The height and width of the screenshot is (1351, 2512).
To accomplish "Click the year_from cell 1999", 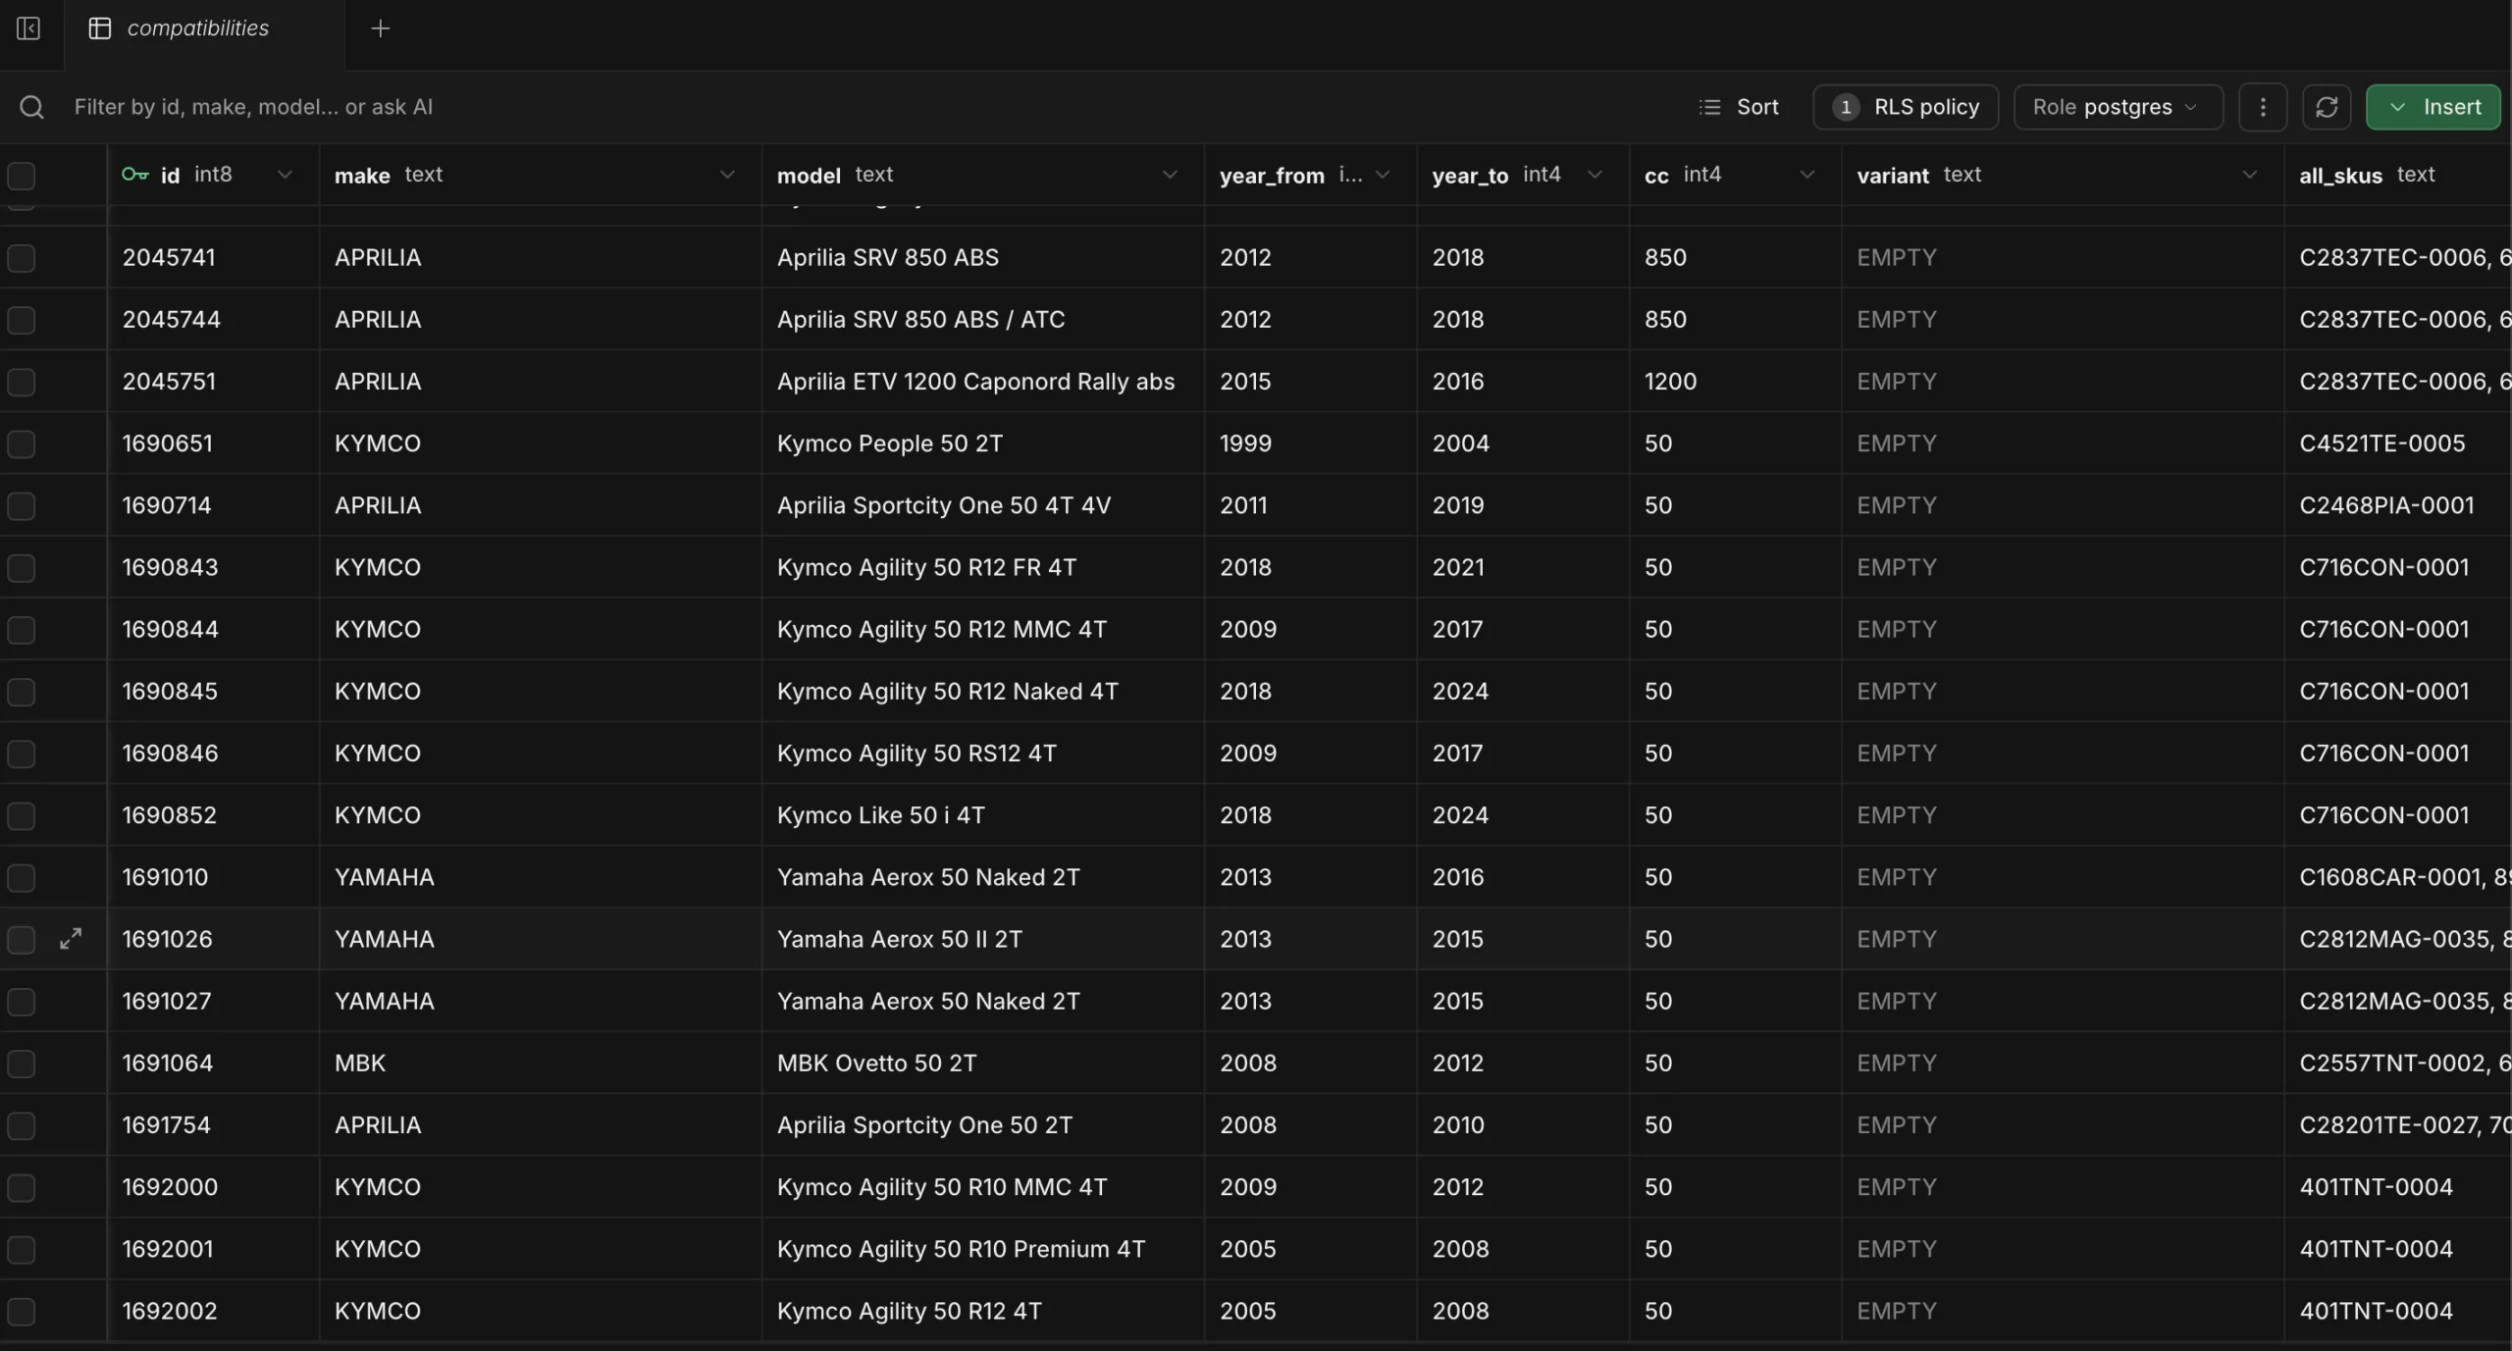I will click(1311, 442).
